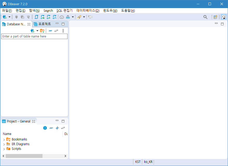Open dropdown arrow beside navigator New Connection icon
This screenshot has width=228, height=166.
pos(37,31)
